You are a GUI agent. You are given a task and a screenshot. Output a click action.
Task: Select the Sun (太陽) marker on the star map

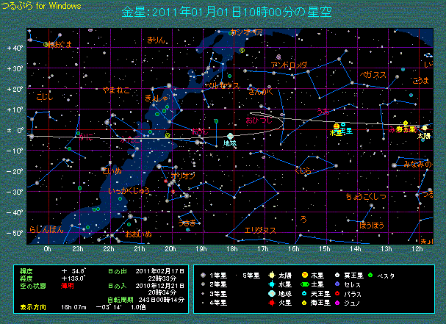click(x=425, y=128)
